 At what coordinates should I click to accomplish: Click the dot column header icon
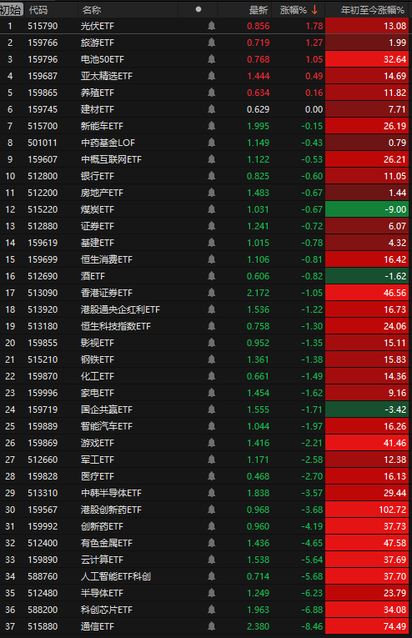point(198,9)
